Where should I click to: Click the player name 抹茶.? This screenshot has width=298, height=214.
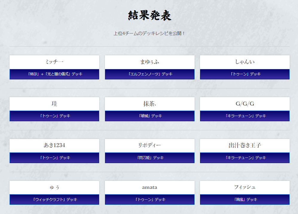[x=149, y=104]
